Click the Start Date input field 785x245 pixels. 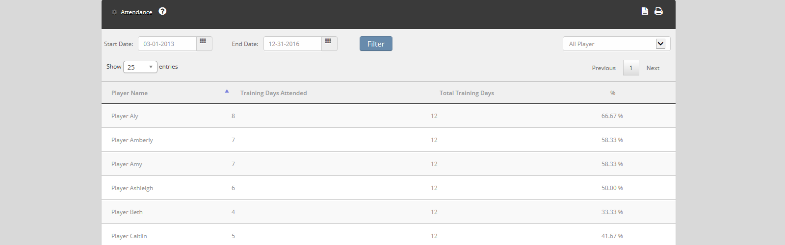pos(167,44)
